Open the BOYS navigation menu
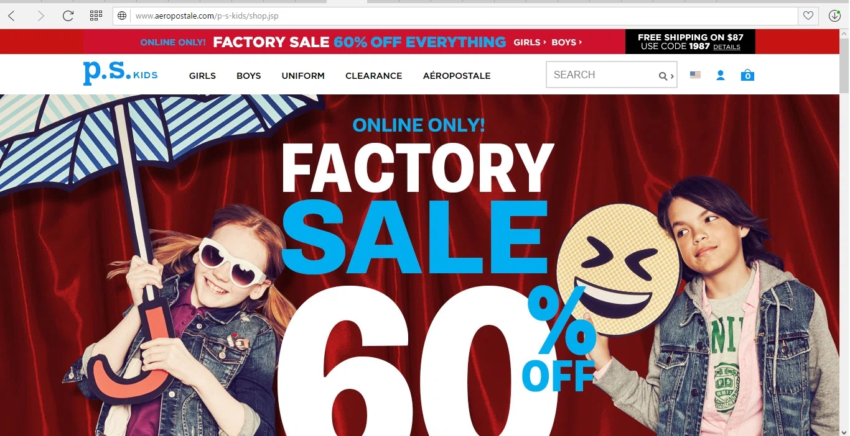The width and height of the screenshot is (850, 436). click(248, 76)
